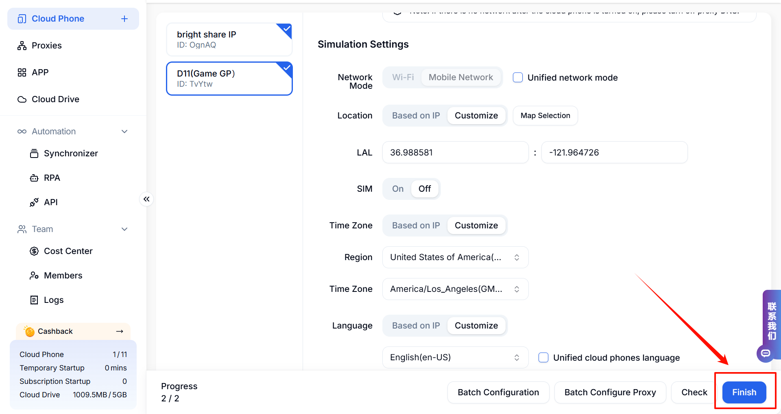Open the Proxies section icon
781x414 pixels.
22,46
